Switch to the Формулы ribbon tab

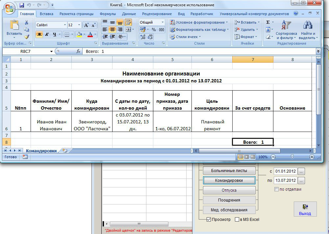pyautogui.click(x=107, y=14)
